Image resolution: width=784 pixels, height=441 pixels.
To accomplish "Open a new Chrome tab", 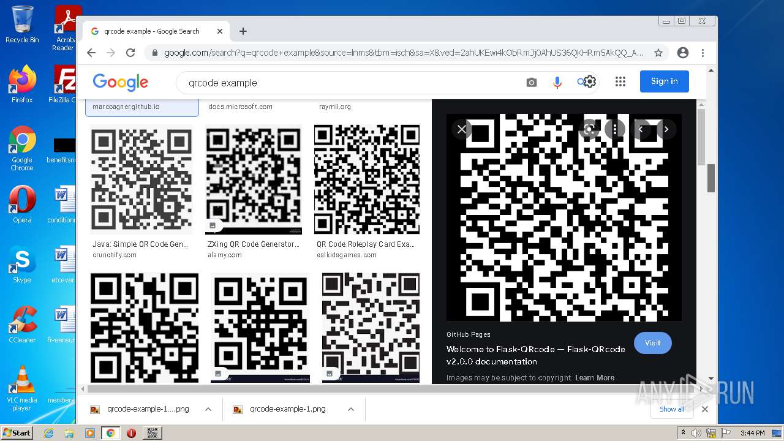I will click(x=243, y=31).
